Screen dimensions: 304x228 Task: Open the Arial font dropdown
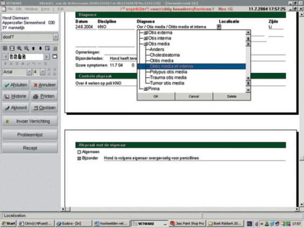pos(29,72)
